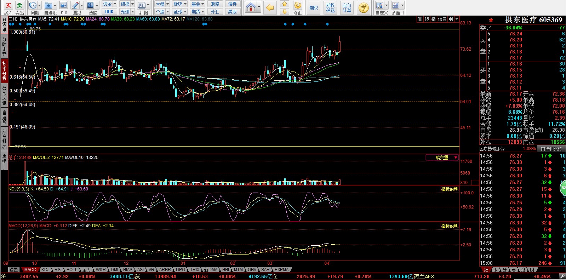Click the BBD button in toolbar

click(109, 12)
